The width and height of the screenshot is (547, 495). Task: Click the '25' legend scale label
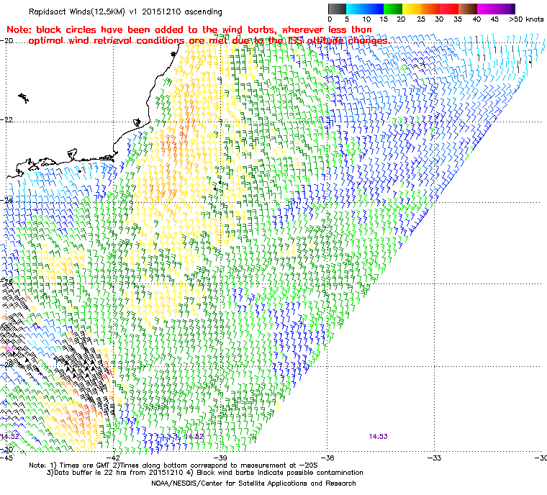coord(421,19)
